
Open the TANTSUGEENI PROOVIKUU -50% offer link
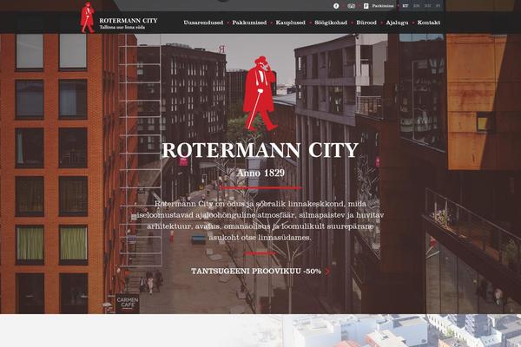[256, 272]
